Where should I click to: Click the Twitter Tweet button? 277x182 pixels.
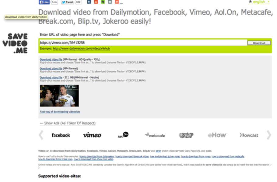click(x=67, y=2)
